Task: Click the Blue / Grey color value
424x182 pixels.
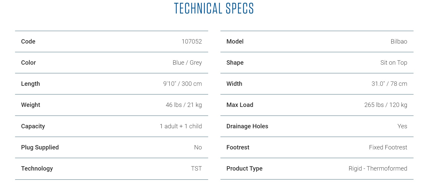Action: [x=187, y=63]
